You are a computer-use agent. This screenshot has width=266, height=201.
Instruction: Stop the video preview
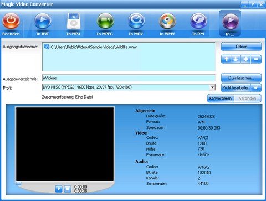click(68, 189)
